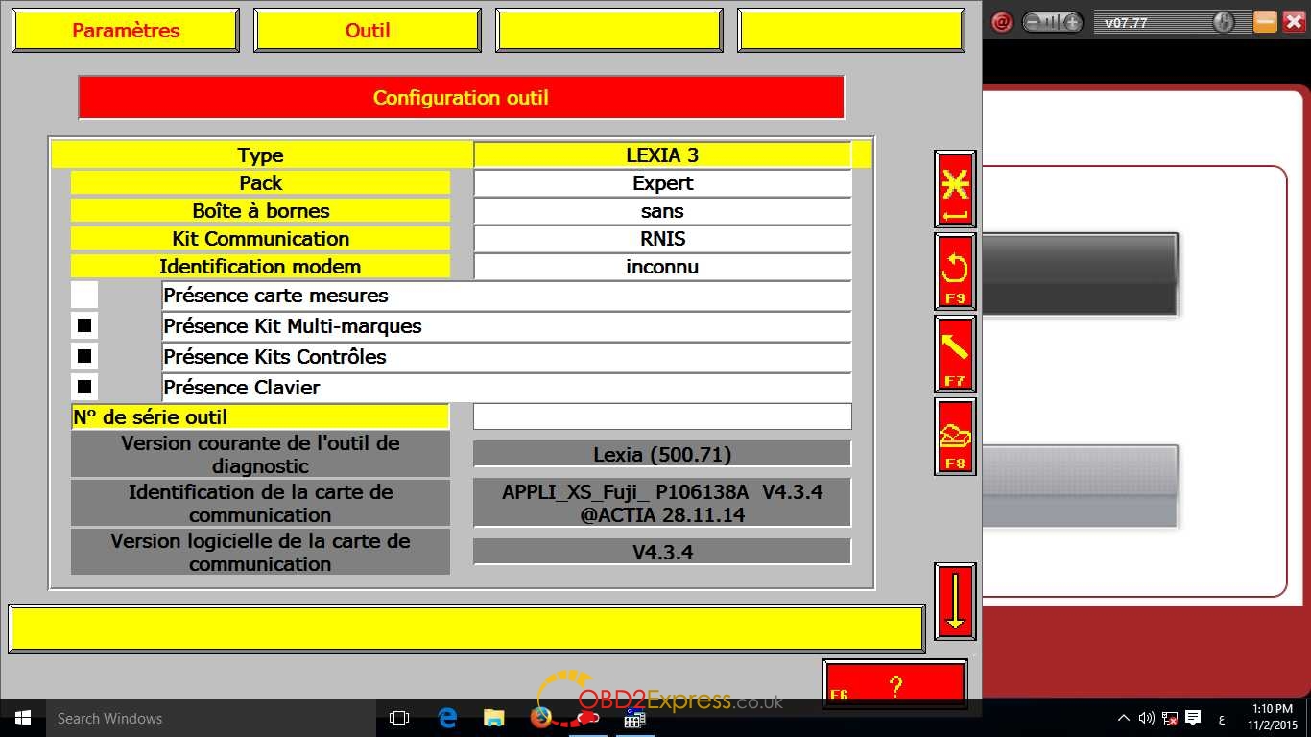Toggle the Présence Clavier checkbox
Viewport: 1311px width, 737px height.
pos(84,388)
